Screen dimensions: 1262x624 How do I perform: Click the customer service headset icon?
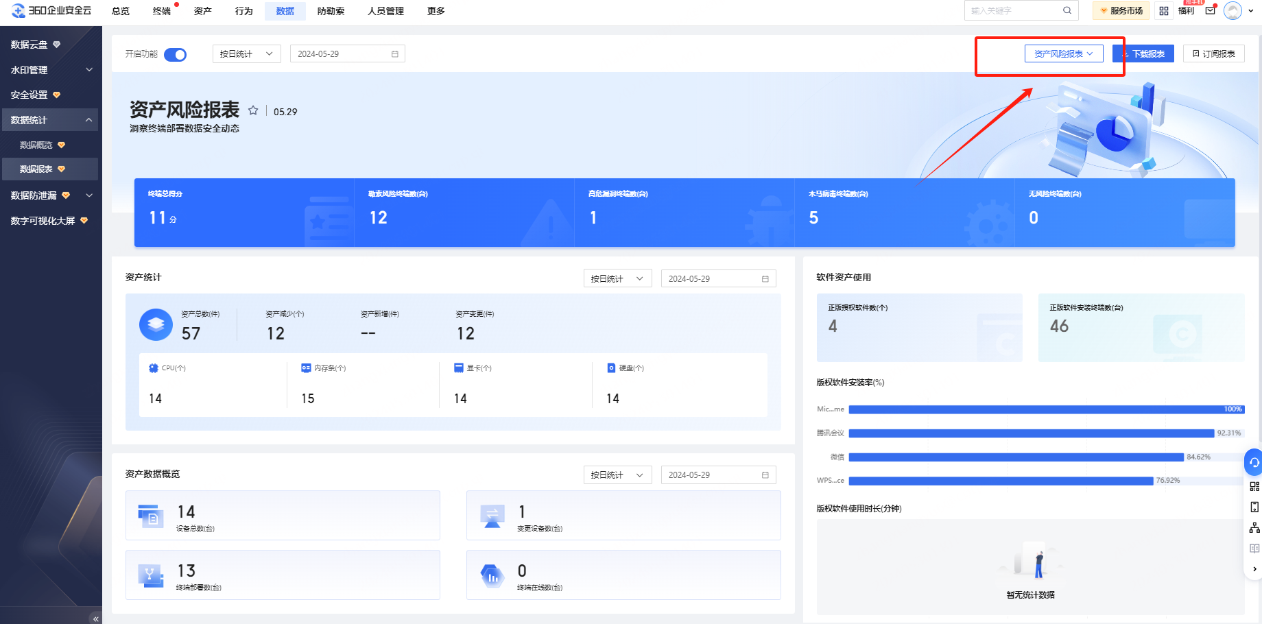1254,463
